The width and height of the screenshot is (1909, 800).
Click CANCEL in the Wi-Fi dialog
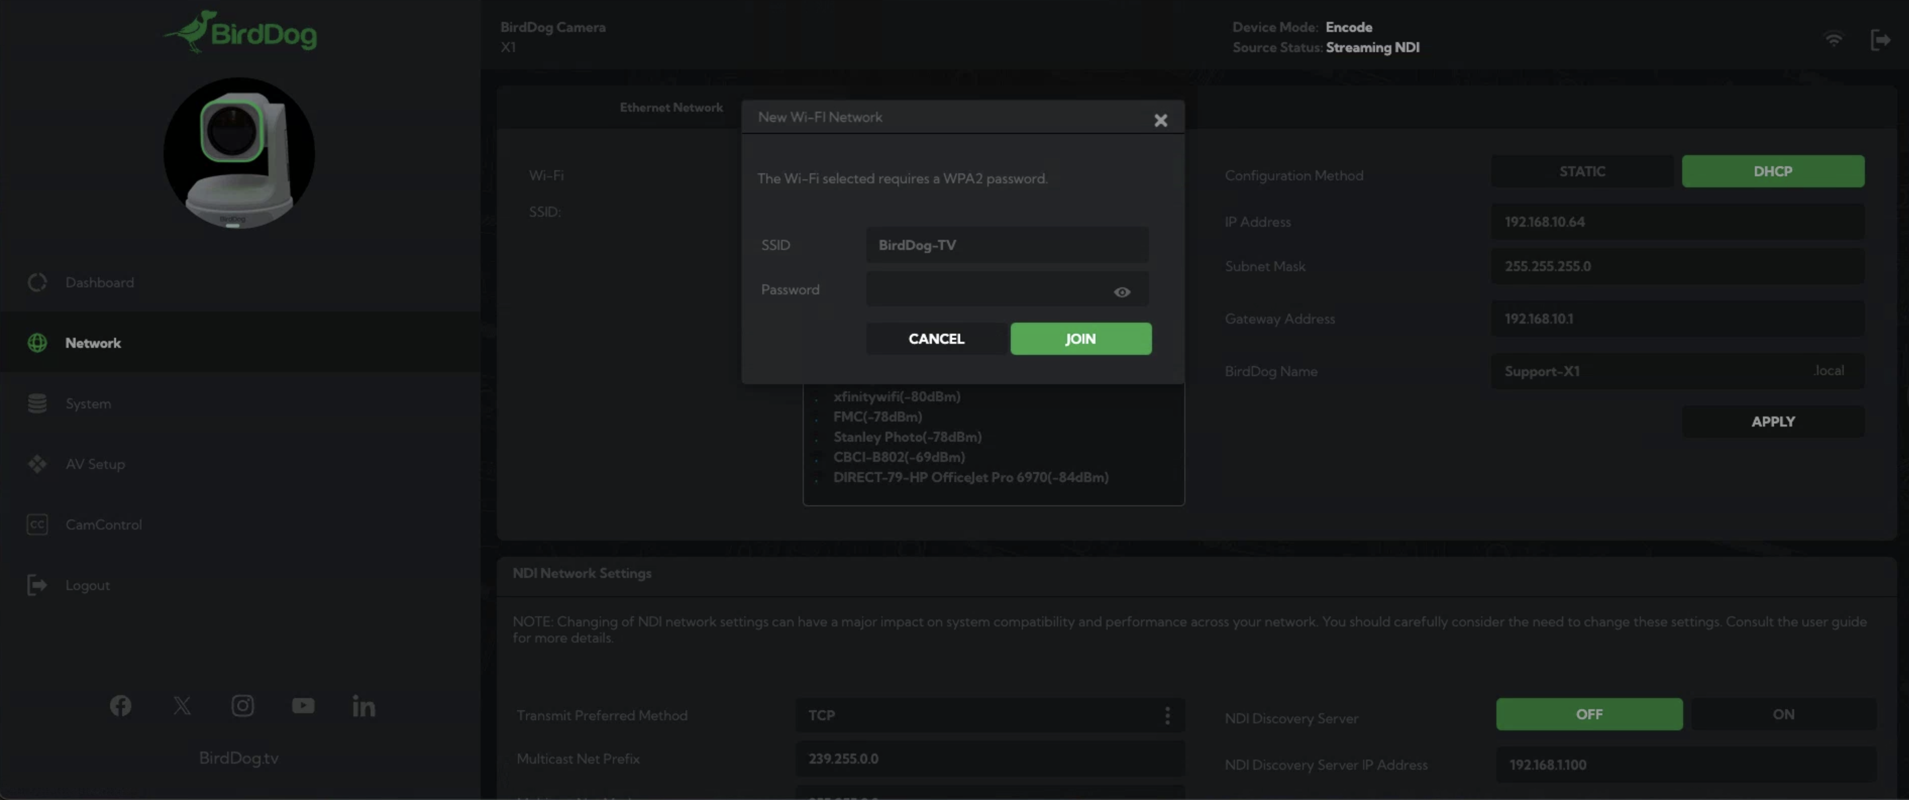click(936, 338)
